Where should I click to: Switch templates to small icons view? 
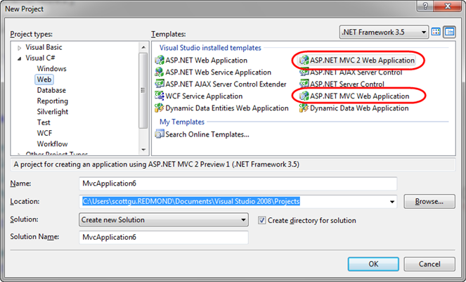449,32
